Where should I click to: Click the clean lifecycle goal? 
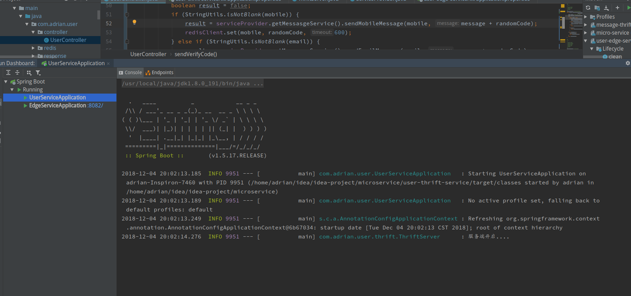615,57
